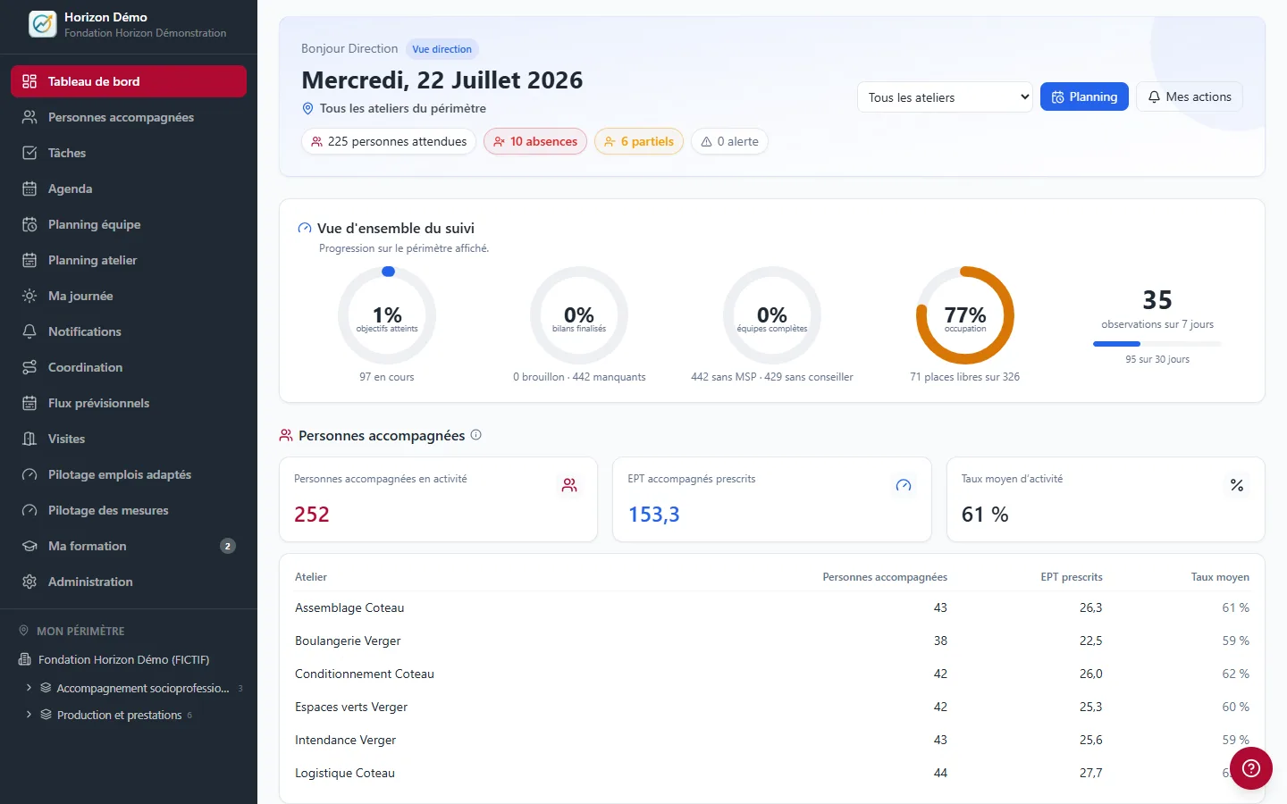The height and width of the screenshot is (804, 1287).
Task: Click the Mon périmètre location pin icon
Action: 24,631
